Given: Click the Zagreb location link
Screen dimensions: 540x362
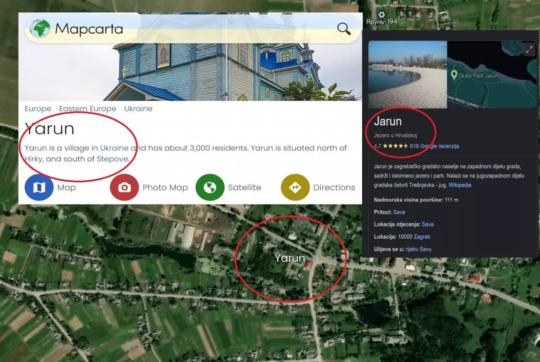Looking at the screenshot, I should 422,237.
